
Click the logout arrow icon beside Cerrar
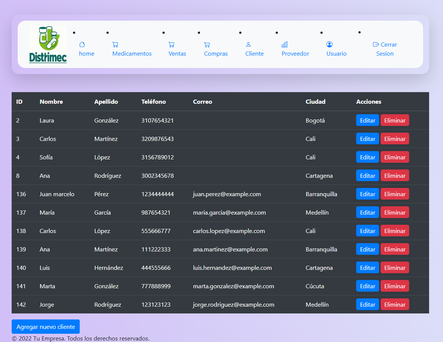click(376, 44)
